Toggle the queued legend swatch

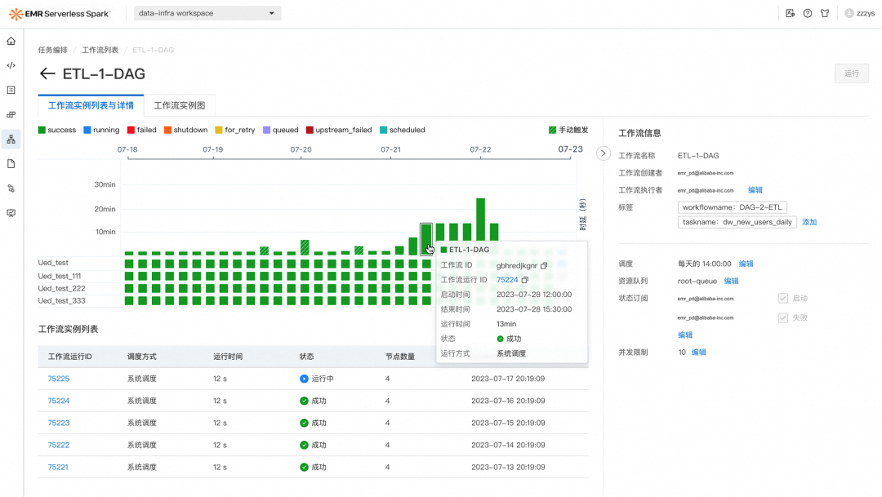[266, 130]
